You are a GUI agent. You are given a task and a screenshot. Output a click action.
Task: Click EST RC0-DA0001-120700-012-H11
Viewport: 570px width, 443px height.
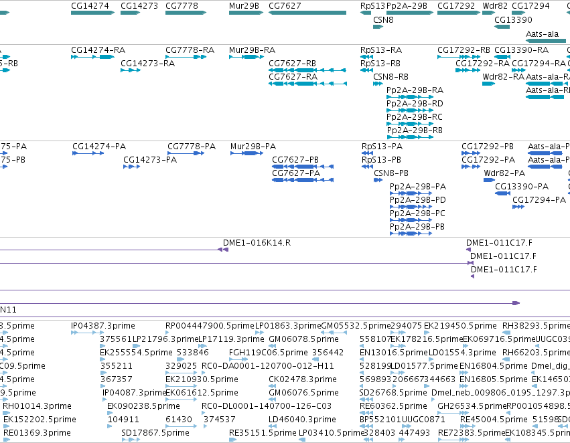tap(267, 367)
